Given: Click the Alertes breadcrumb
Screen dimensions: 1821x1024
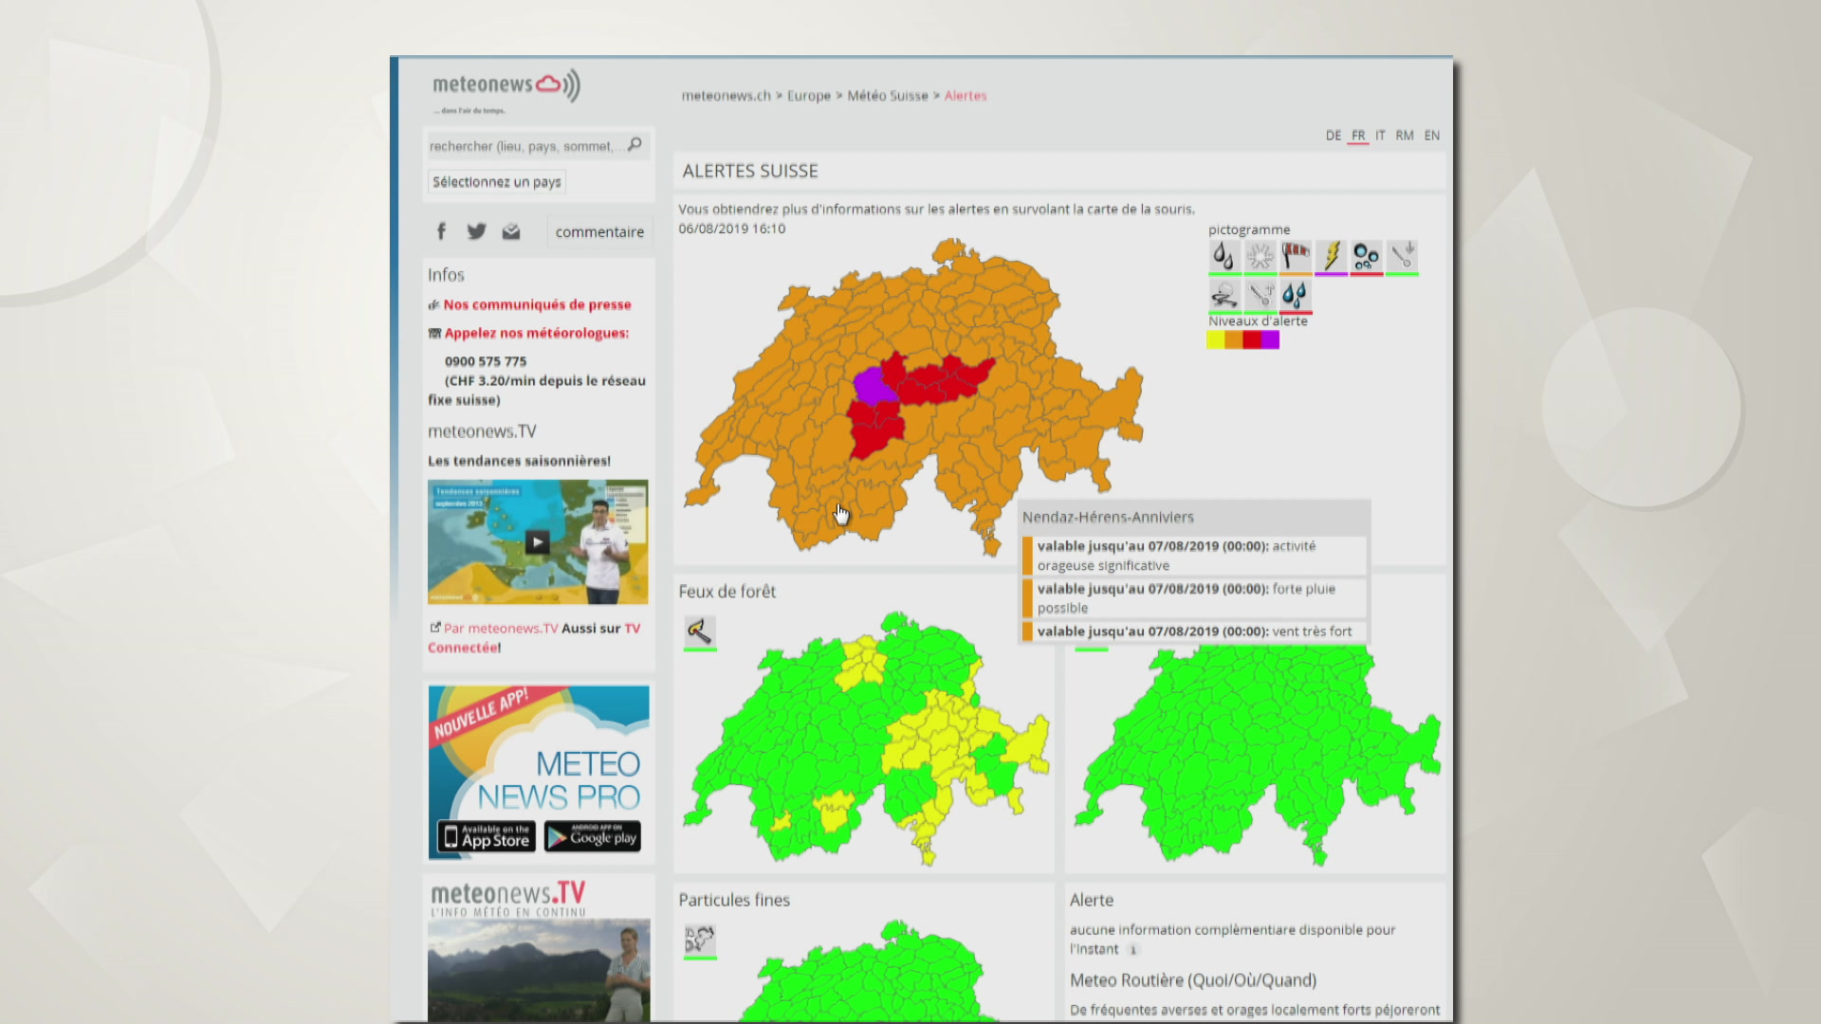Looking at the screenshot, I should click(966, 96).
